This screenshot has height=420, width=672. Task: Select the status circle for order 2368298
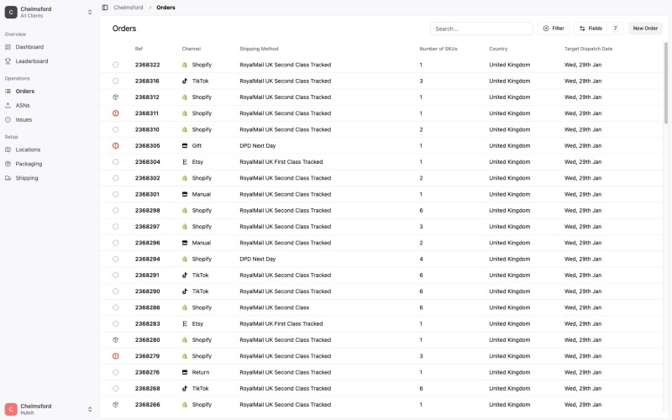[x=116, y=211]
